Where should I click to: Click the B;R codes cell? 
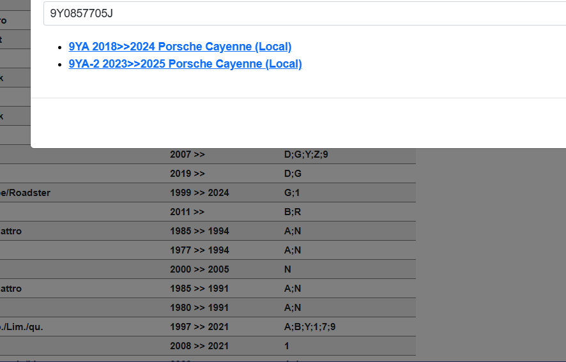293,212
